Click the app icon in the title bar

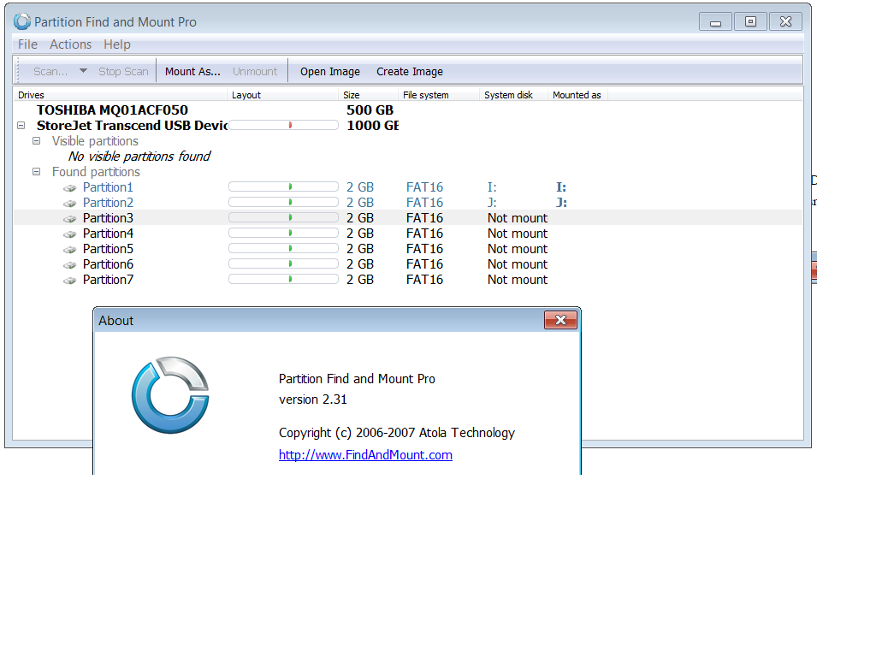pos(22,21)
